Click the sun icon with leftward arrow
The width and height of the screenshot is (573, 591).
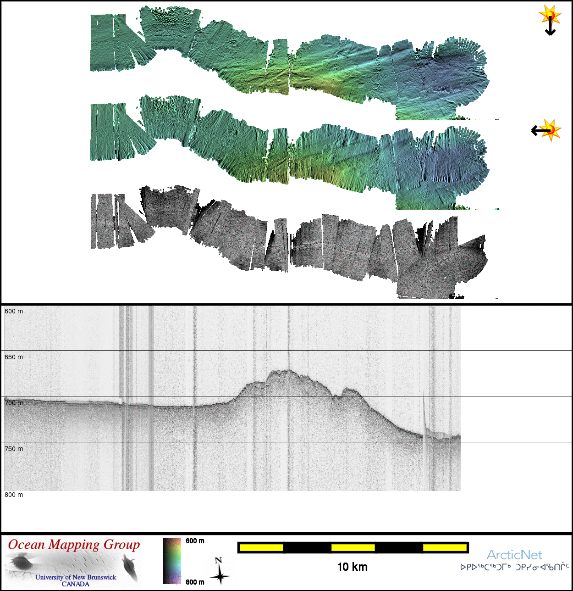pos(546,130)
